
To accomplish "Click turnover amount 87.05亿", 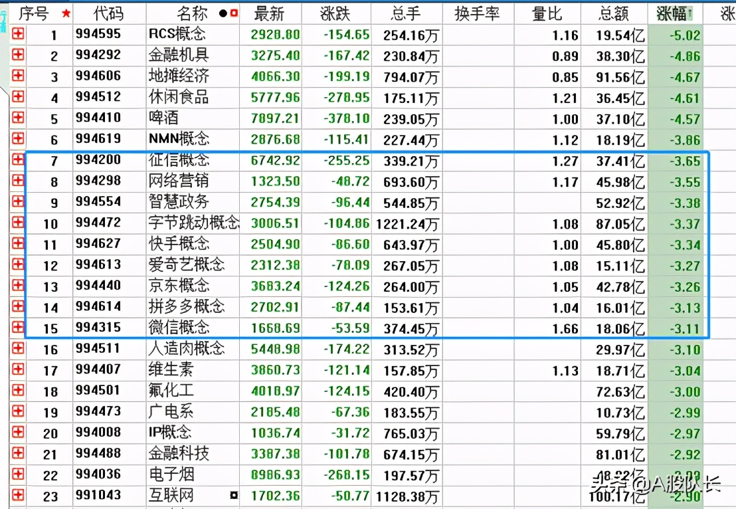I will [620, 225].
